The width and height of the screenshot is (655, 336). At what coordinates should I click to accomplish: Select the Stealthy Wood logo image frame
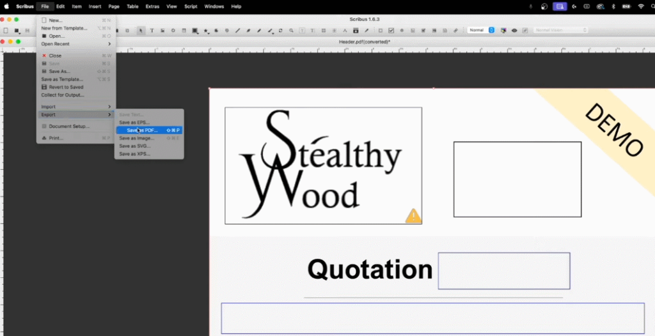pyautogui.click(x=323, y=165)
